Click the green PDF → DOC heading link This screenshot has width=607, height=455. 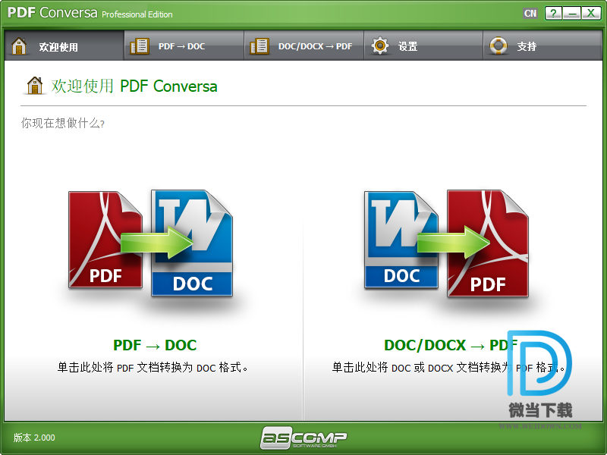pos(155,345)
